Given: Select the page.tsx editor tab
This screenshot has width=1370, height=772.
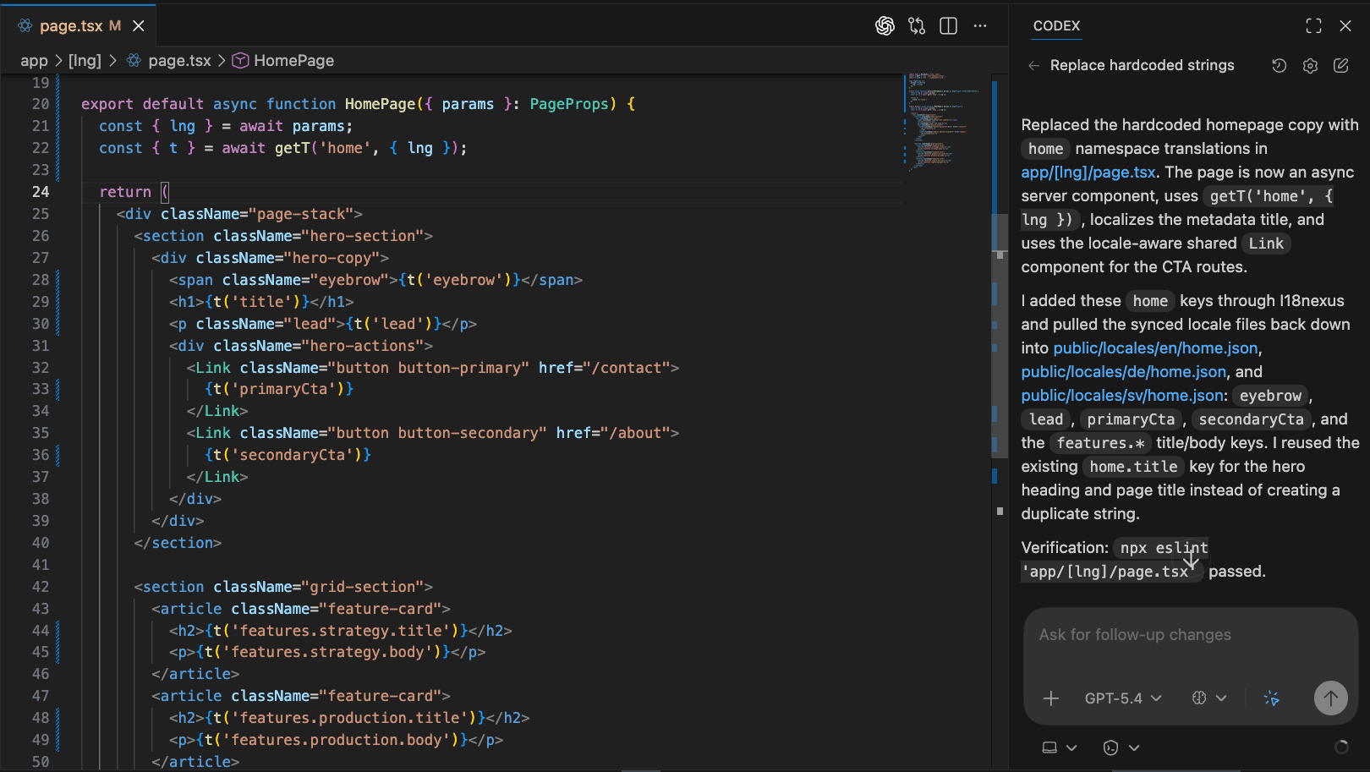Looking at the screenshot, I should tap(72, 25).
